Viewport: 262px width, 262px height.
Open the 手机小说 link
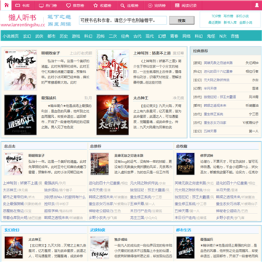(x=242, y=16)
